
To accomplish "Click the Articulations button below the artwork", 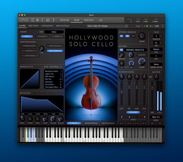I will click(91, 123).
